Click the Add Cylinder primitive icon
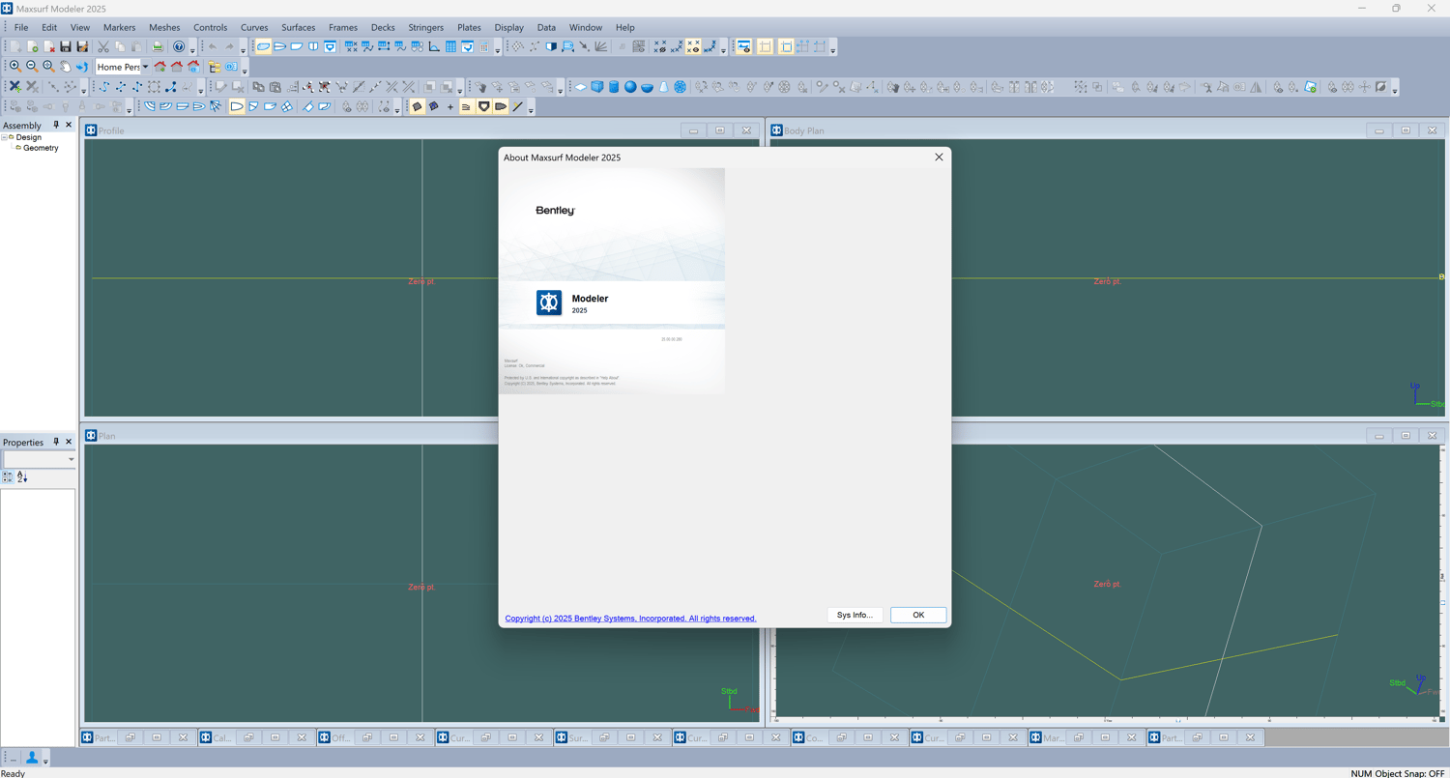The width and height of the screenshot is (1450, 778). (614, 87)
